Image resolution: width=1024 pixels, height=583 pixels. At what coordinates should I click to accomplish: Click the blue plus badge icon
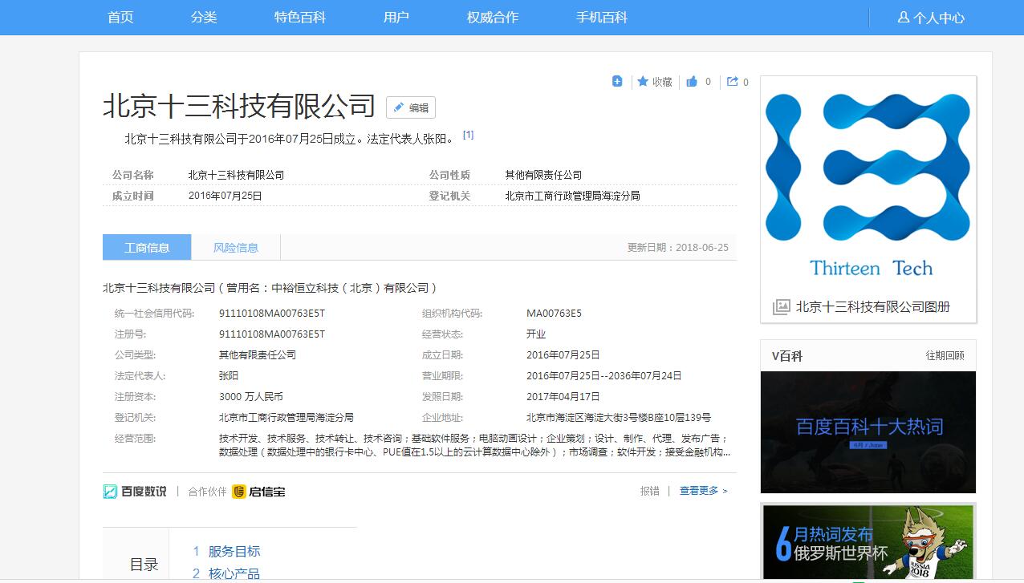[616, 81]
